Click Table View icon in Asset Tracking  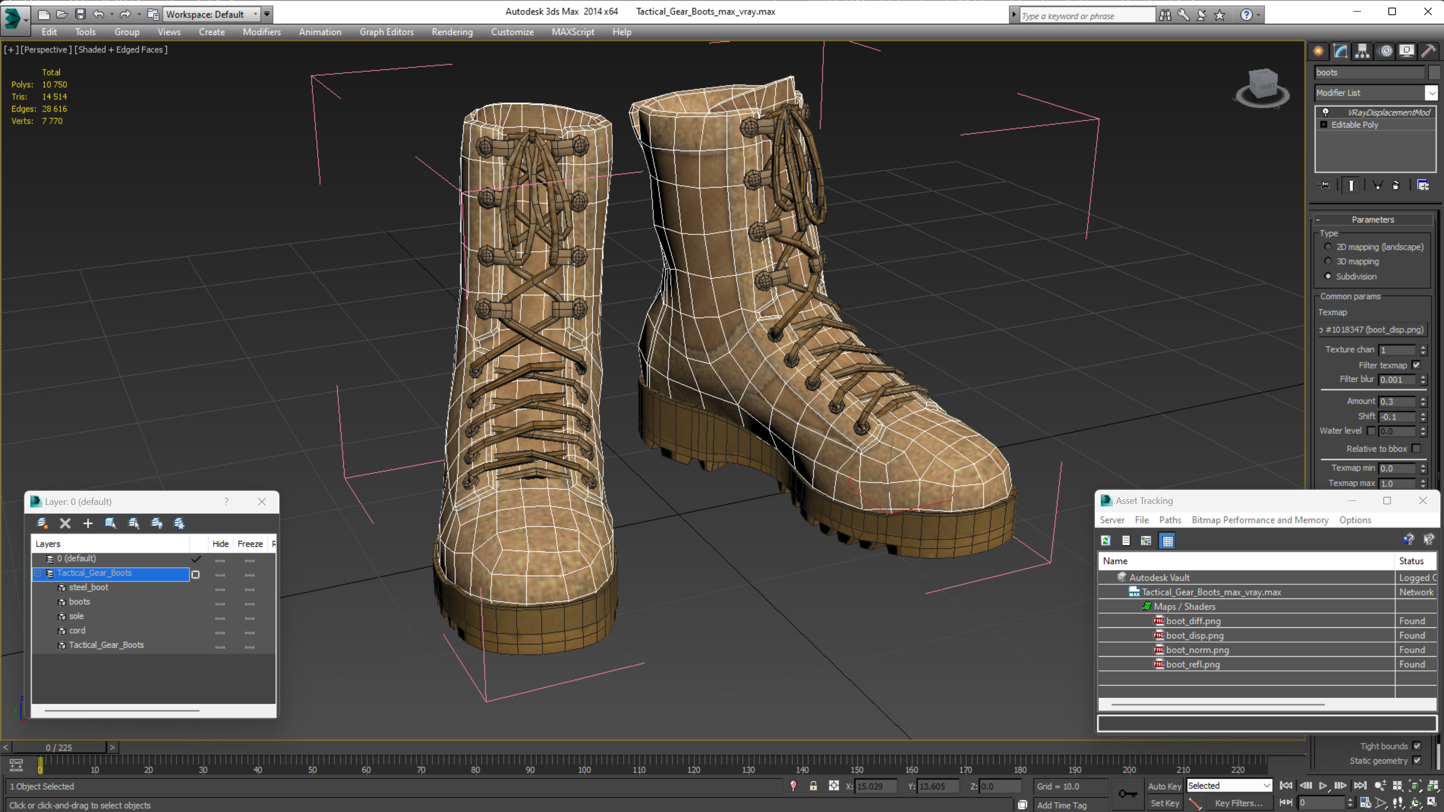[x=1168, y=541]
